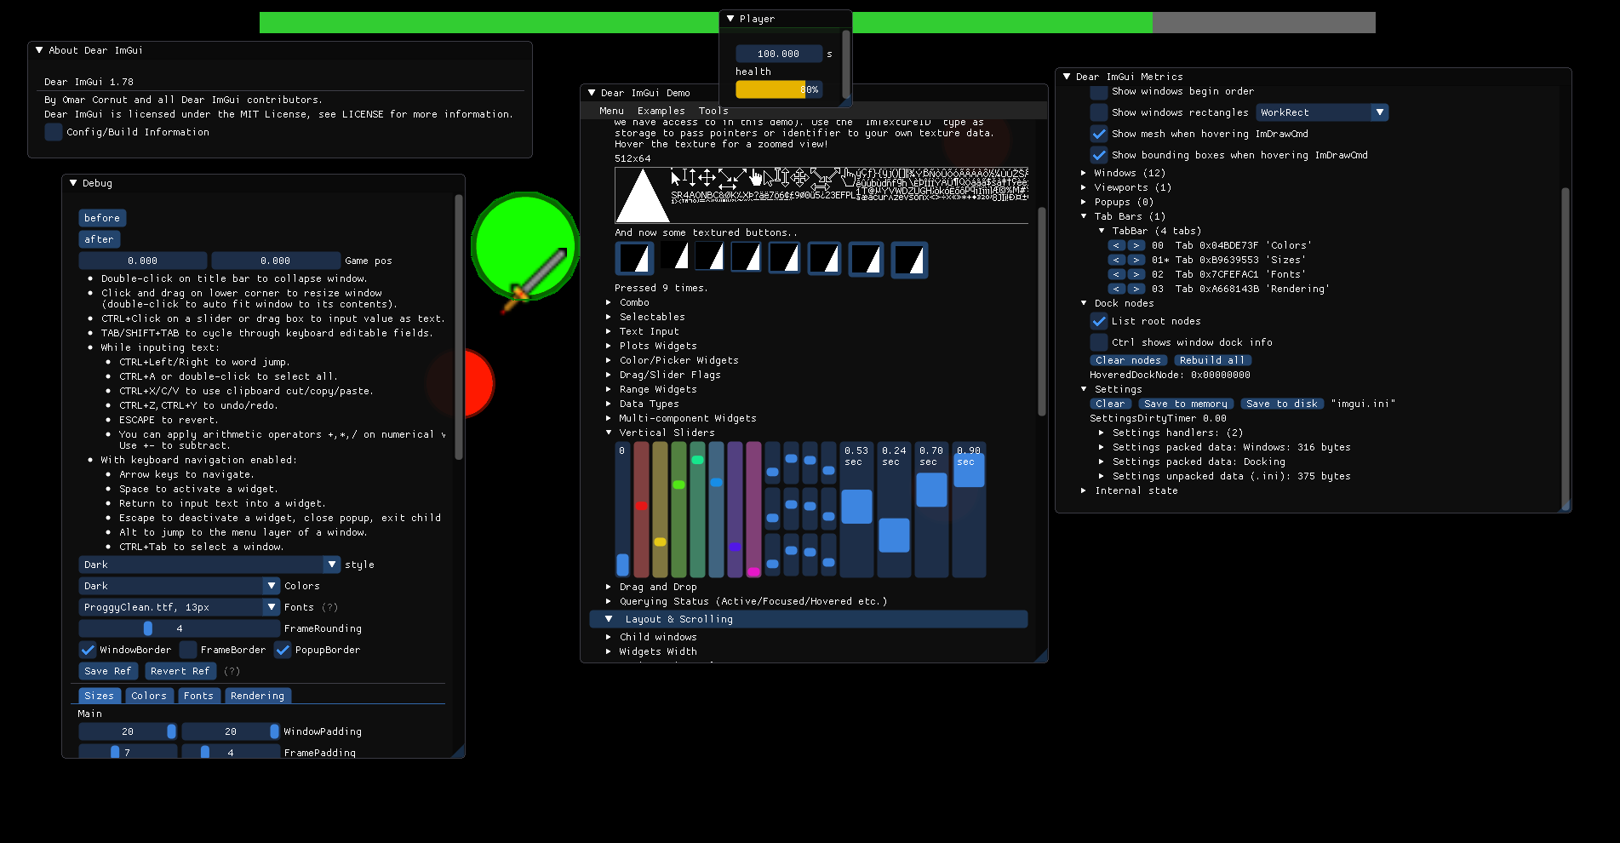The height and width of the screenshot is (843, 1620).
Task: Click the after button
Action: coord(100,239)
